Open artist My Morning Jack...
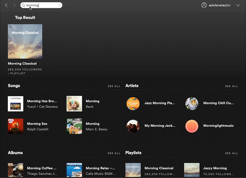 [160, 126]
